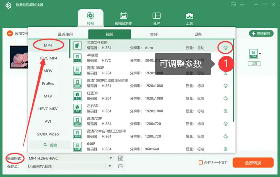The height and width of the screenshot is (177, 280).
Task: Toggle 高速转换 high-speed conversion
Action: (x=261, y=34)
